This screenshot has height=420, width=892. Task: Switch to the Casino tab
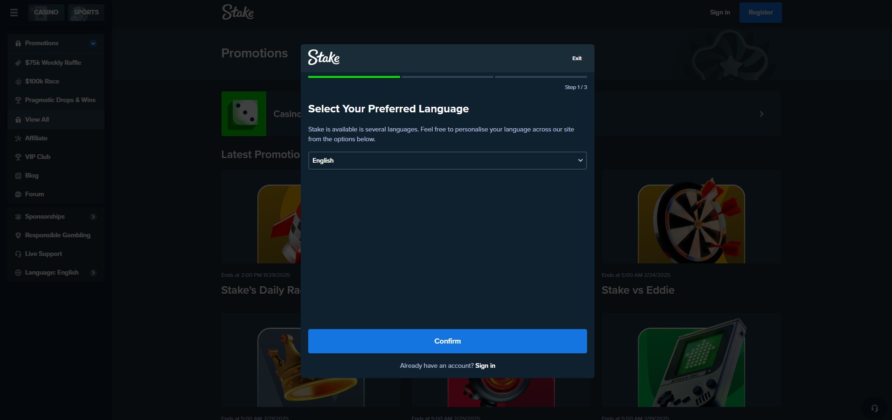(x=46, y=13)
